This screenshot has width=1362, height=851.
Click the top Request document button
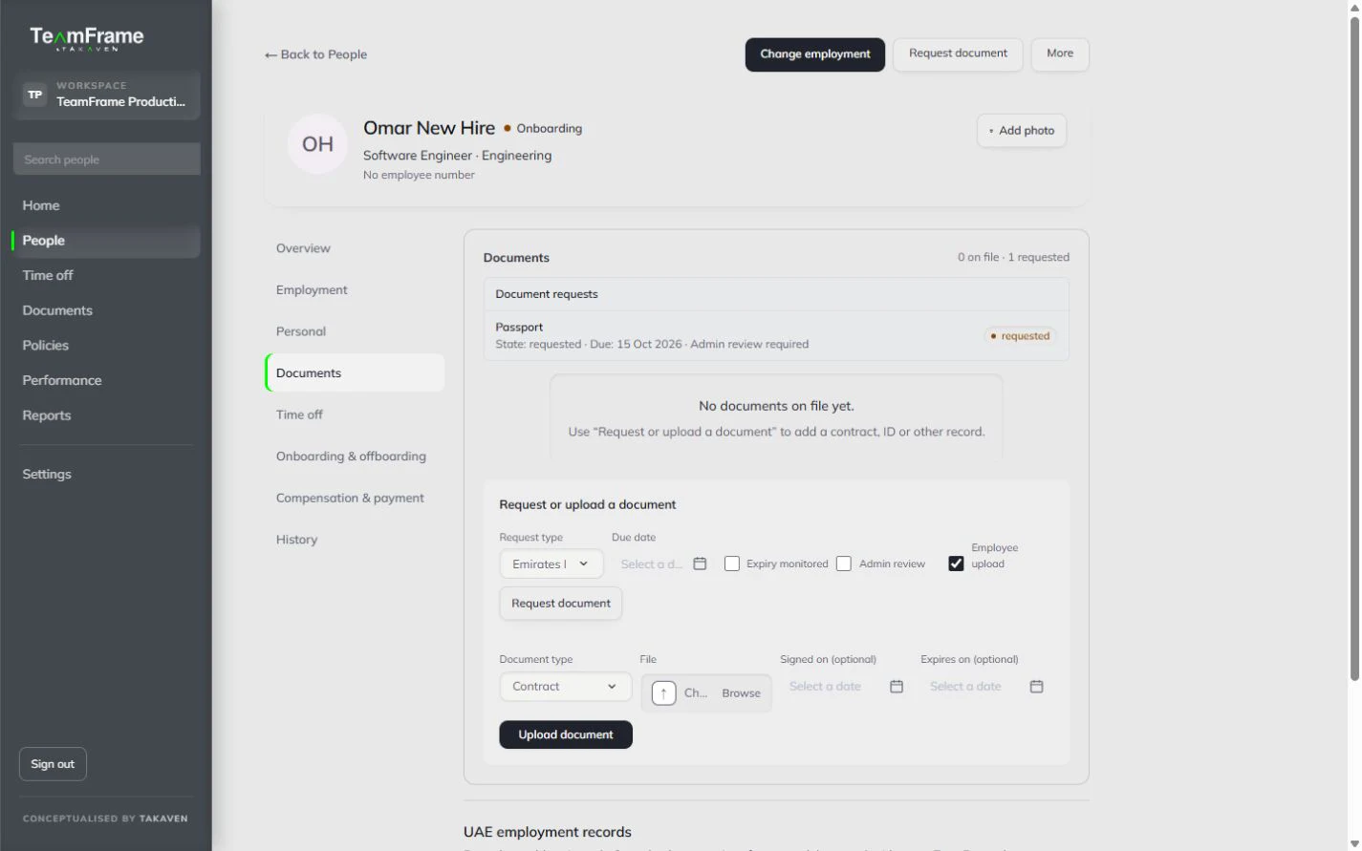(x=958, y=53)
